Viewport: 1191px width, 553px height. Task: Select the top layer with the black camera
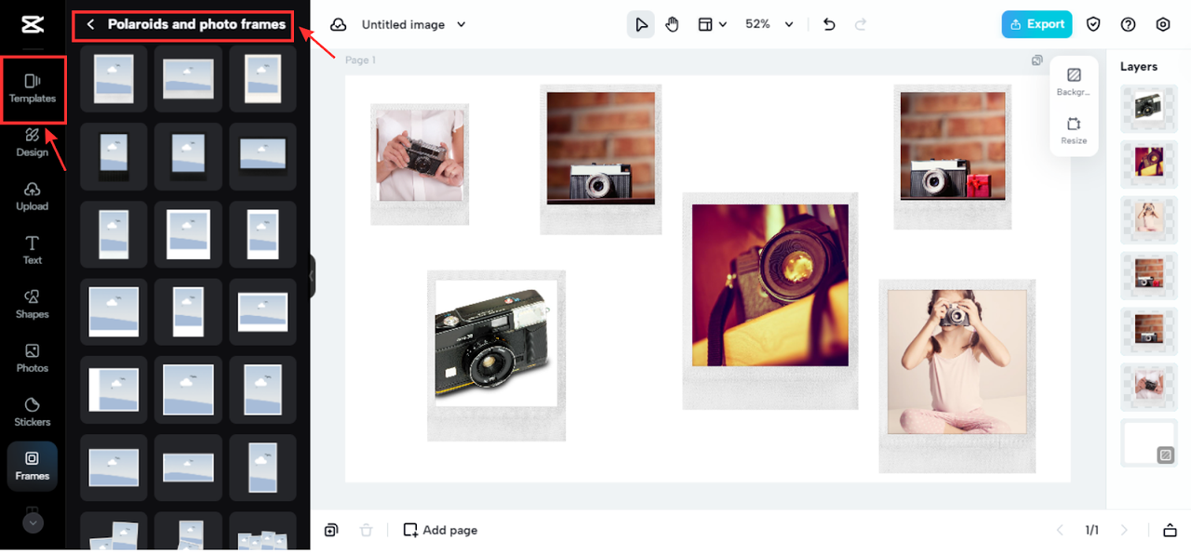(x=1149, y=108)
